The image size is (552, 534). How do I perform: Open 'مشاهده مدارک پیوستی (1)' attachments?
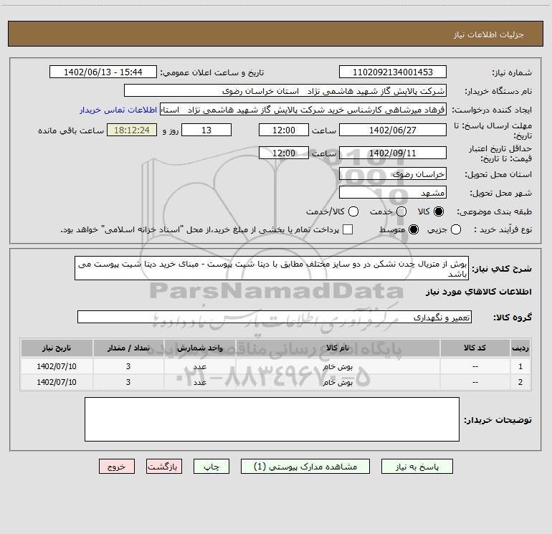[x=310, y=466]
